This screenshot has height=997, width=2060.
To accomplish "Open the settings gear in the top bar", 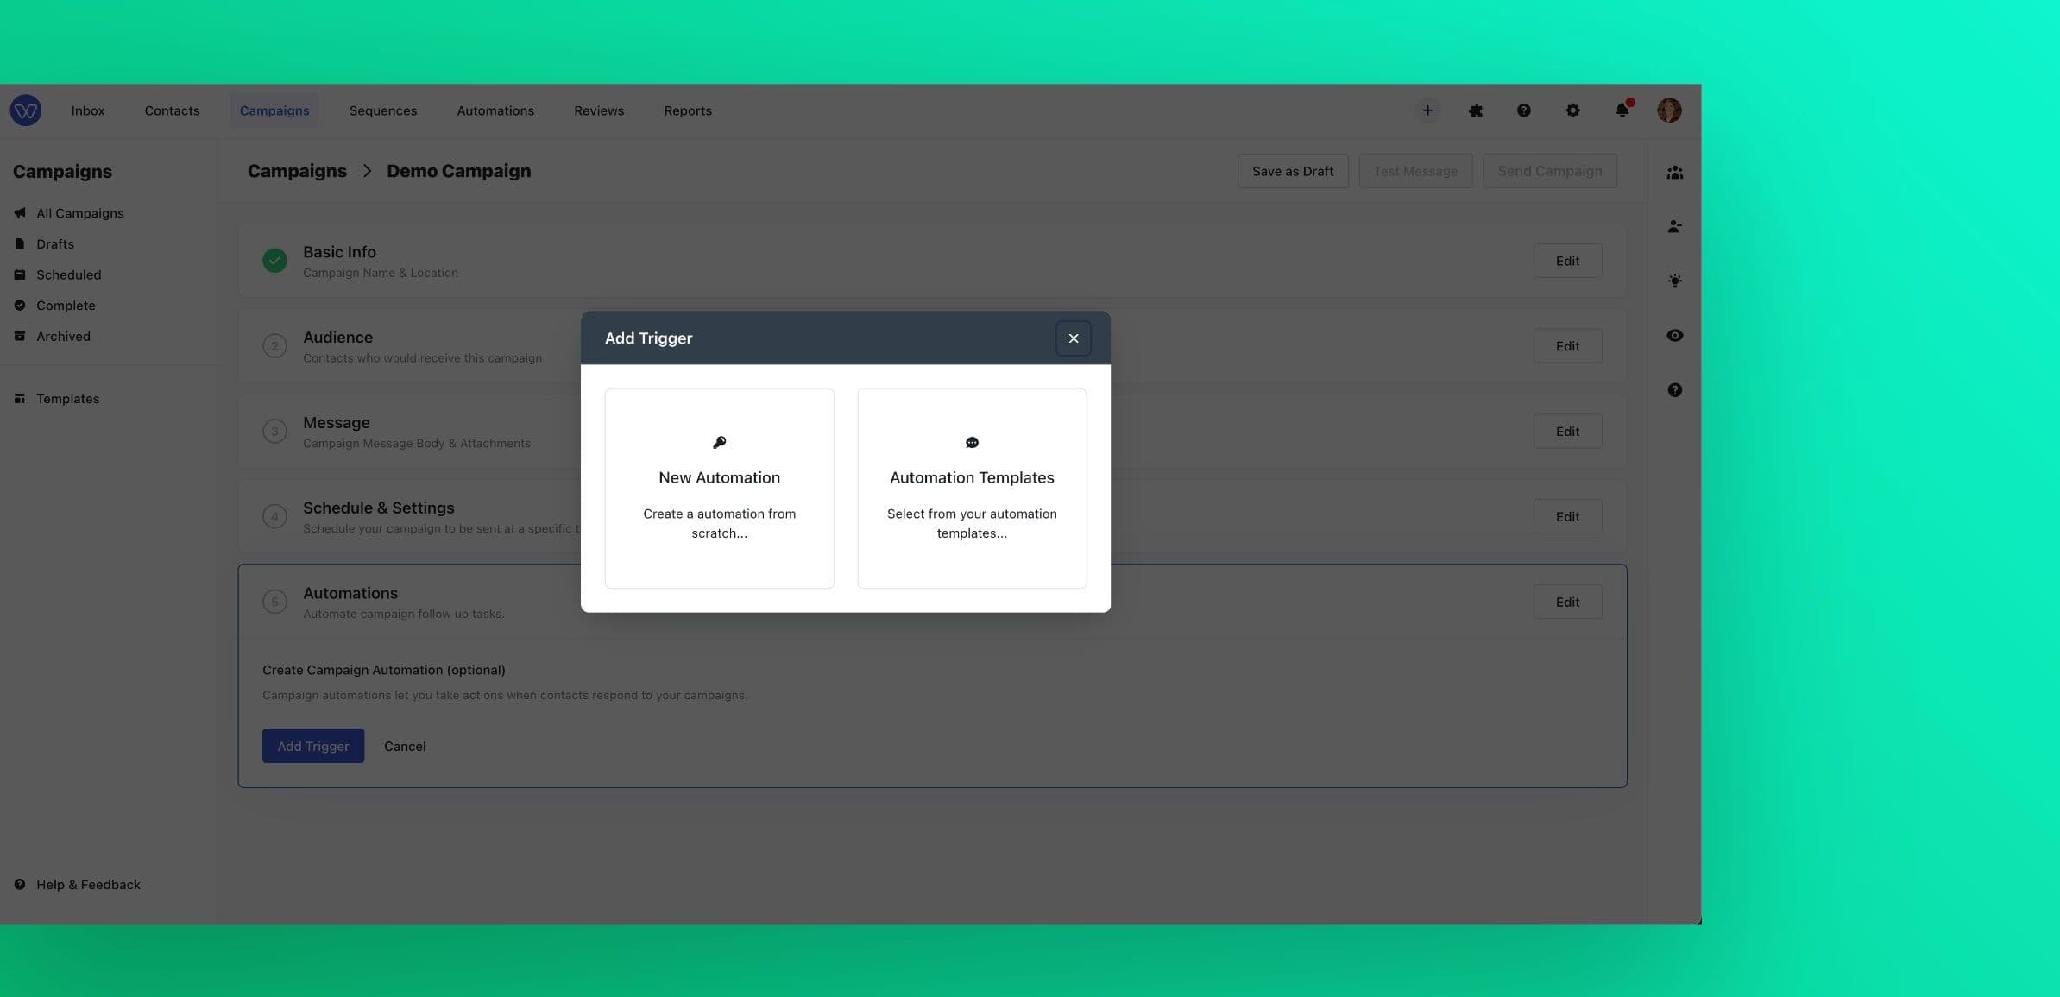I will pos(1572,110).
